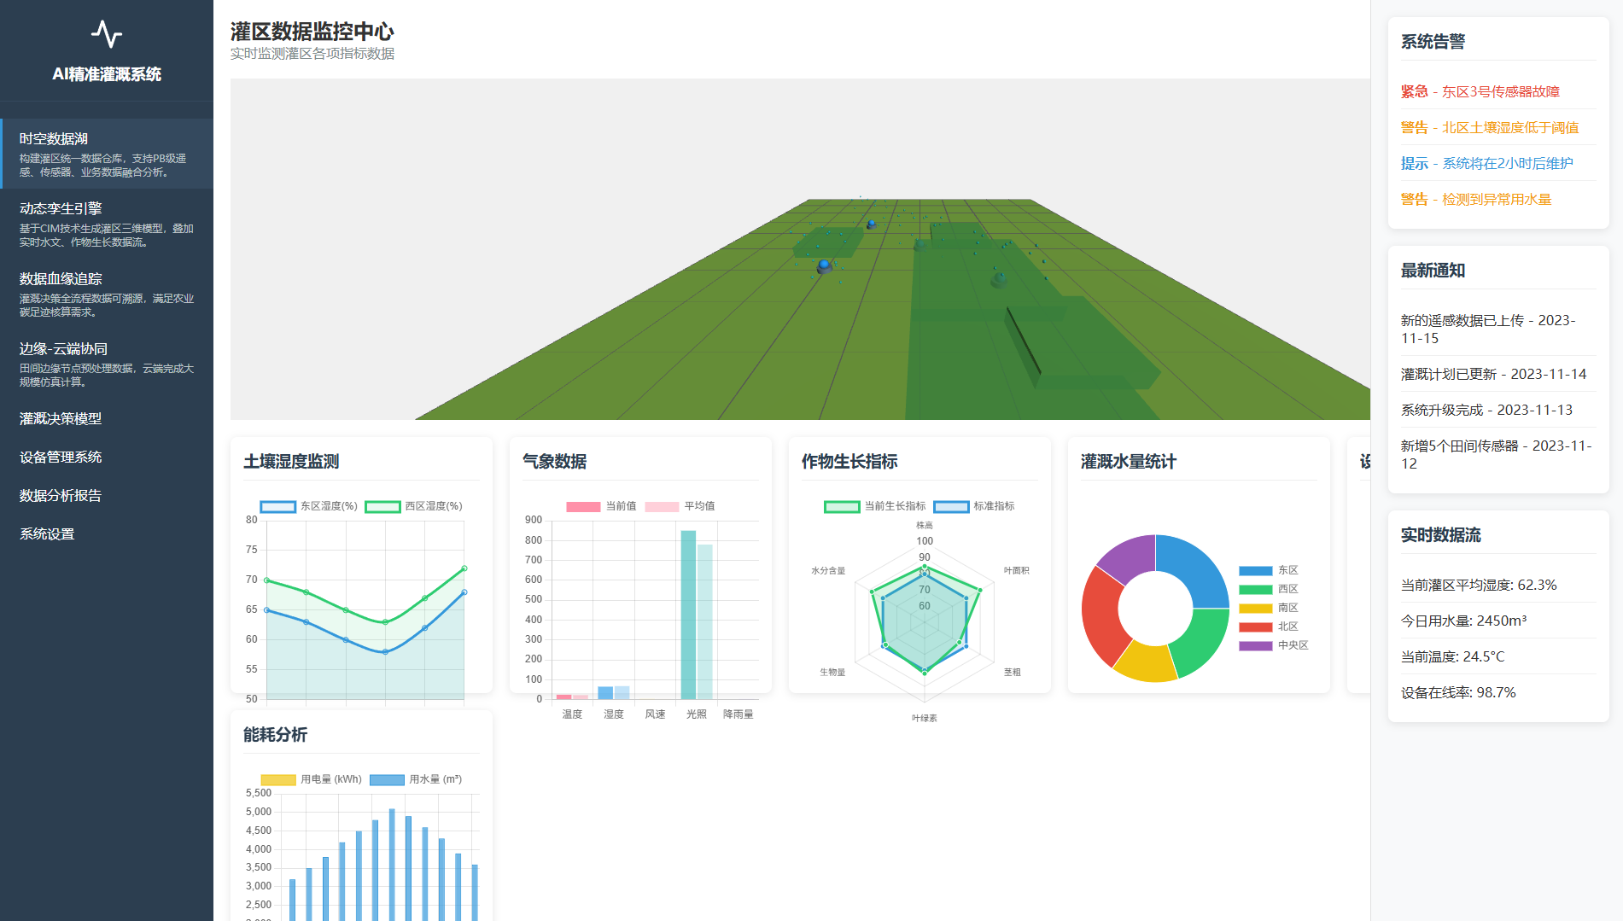The height and width of the screenshot is (921, 1623).
Task: Go to 数据血缘追踪 section
Action: pyautogui.click(x=107, y=294)
